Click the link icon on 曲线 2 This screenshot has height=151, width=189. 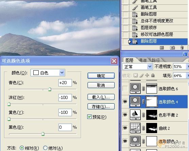point(143,128)
